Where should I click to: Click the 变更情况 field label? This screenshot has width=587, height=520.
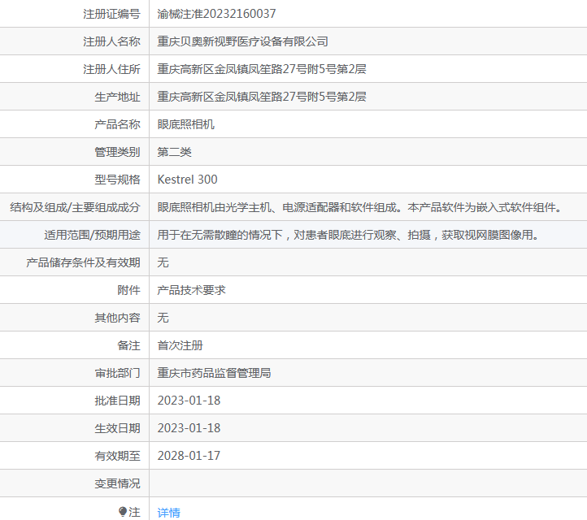tap(117, 483)
